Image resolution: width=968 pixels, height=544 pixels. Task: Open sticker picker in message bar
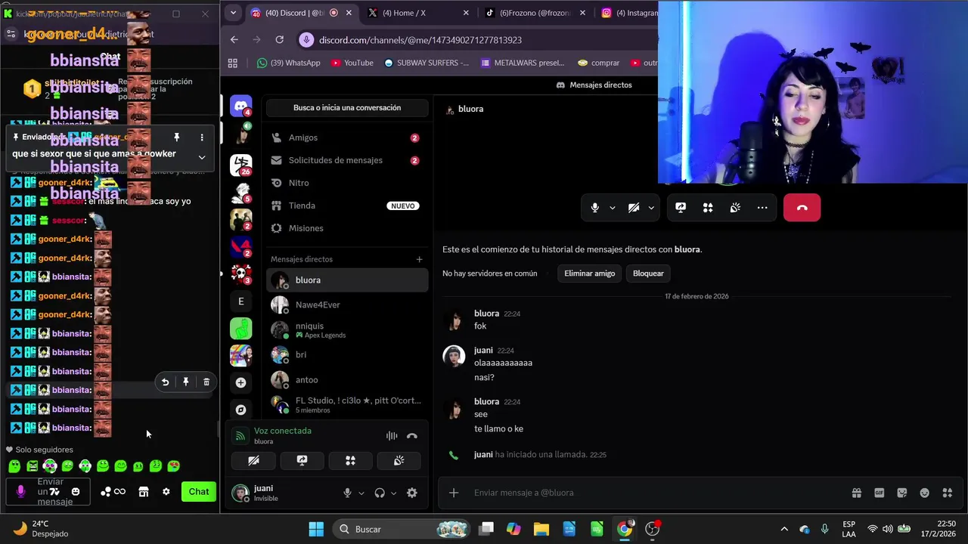(x=901, y=493)
